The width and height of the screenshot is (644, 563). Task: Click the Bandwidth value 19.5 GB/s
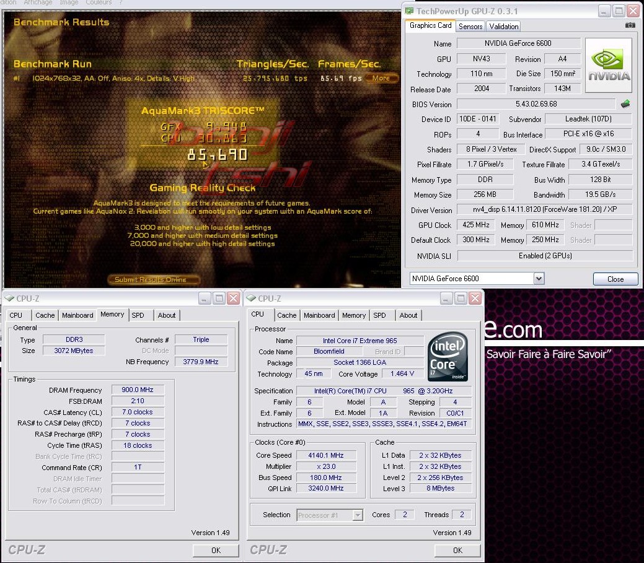point(600,194)
